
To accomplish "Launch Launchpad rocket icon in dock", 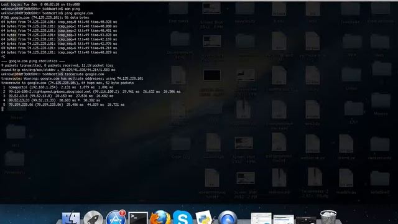I will coord(93,218).
